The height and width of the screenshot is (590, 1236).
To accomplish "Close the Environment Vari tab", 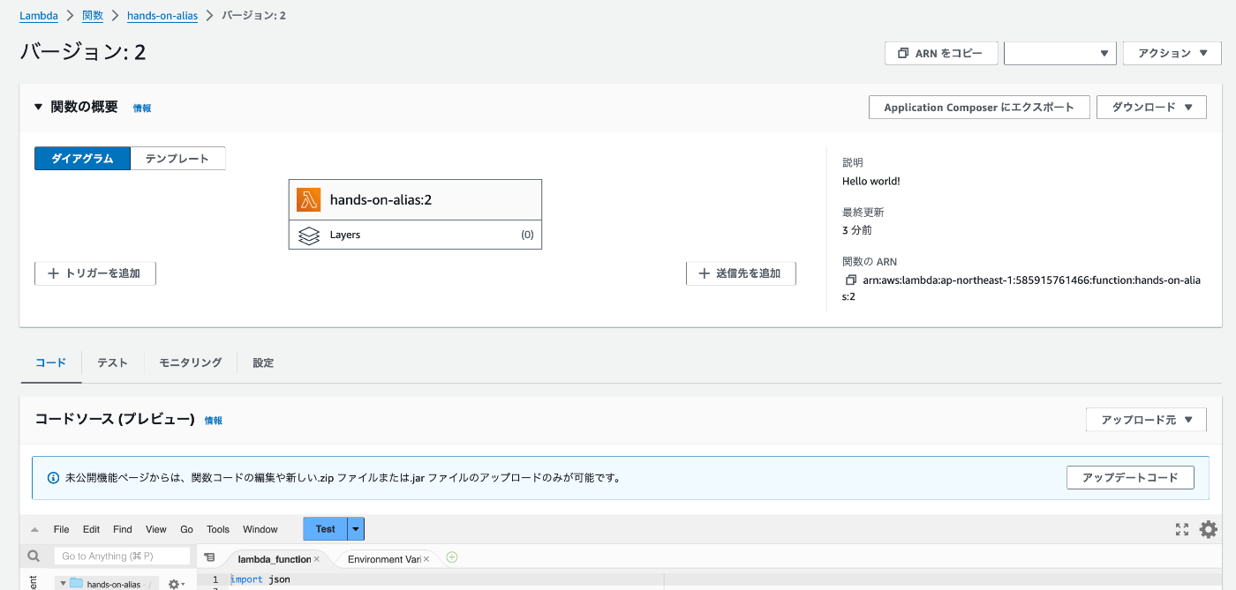I will tap(426, 559).
